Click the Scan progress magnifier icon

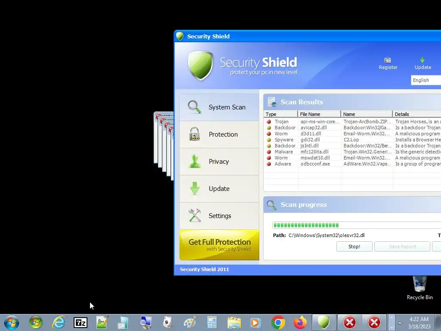tap(272, 205)
